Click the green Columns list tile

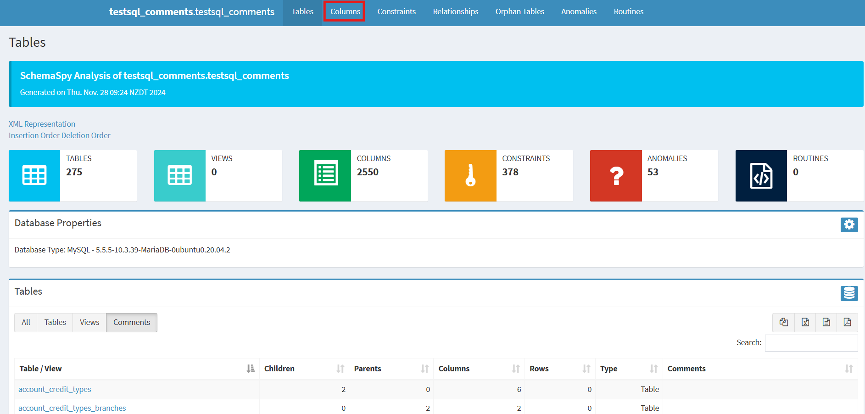point(325,176)
